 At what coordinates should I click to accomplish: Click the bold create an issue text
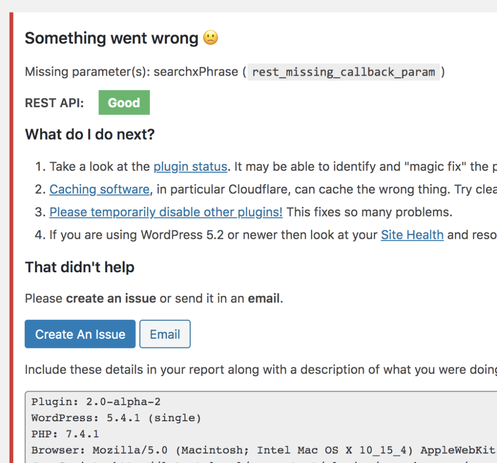(x=111, y=298)
